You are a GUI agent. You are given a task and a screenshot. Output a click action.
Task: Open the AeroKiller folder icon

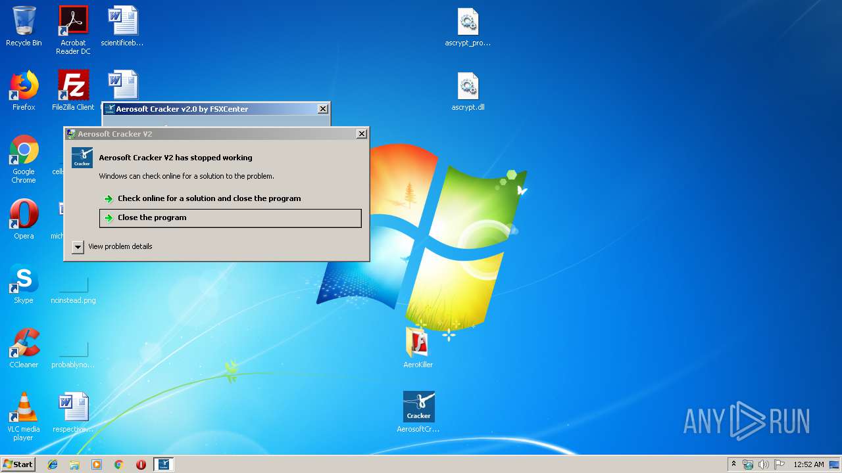(418, 348)
